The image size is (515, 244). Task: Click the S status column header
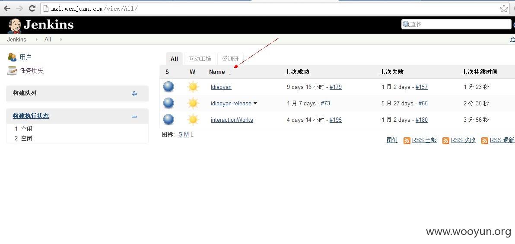click(167, 72)
